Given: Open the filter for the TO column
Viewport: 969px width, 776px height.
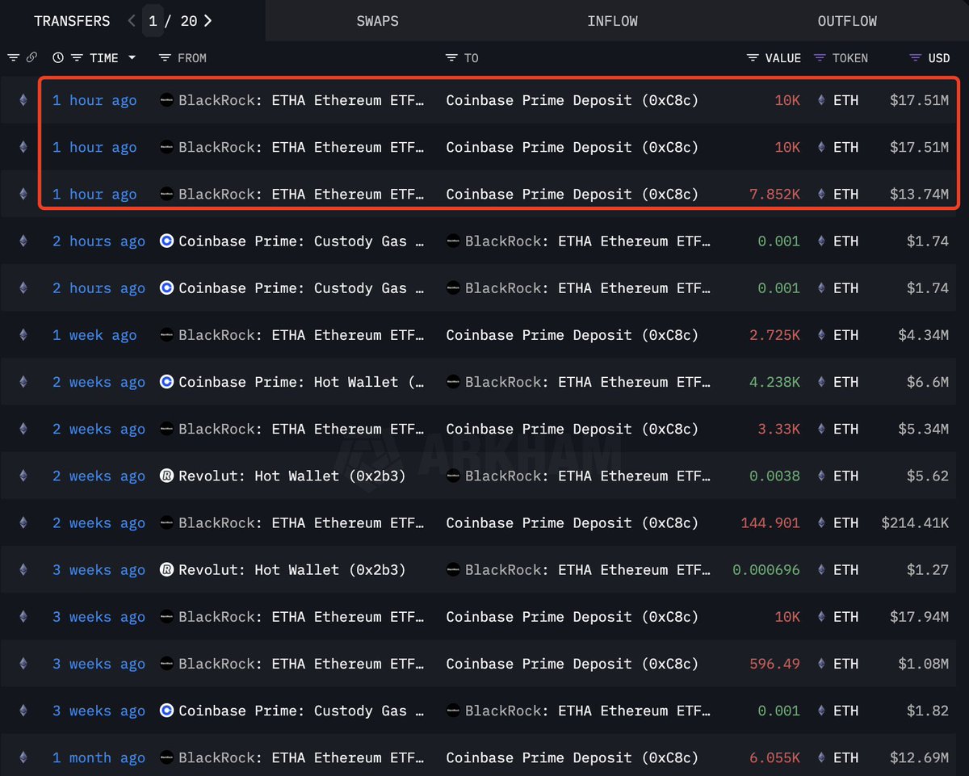Looking at the screenshot, I should (450, 58).
